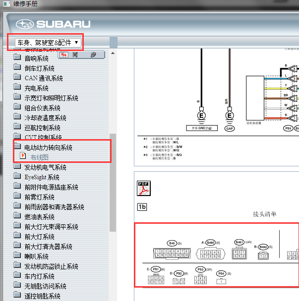Select the 充电系统 tree label
The width and height of the screenshot is (299, 301).
(x=37, y=88)
